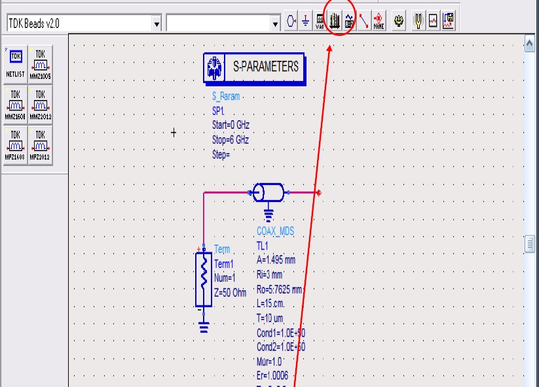
Task: Select the COAX_MDS coaxial line symbol
Action: (x=269, y=192)
